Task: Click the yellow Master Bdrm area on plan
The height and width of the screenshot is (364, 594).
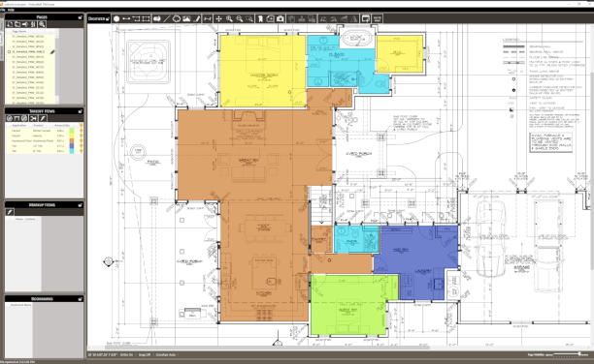Action: coord(262,71)
